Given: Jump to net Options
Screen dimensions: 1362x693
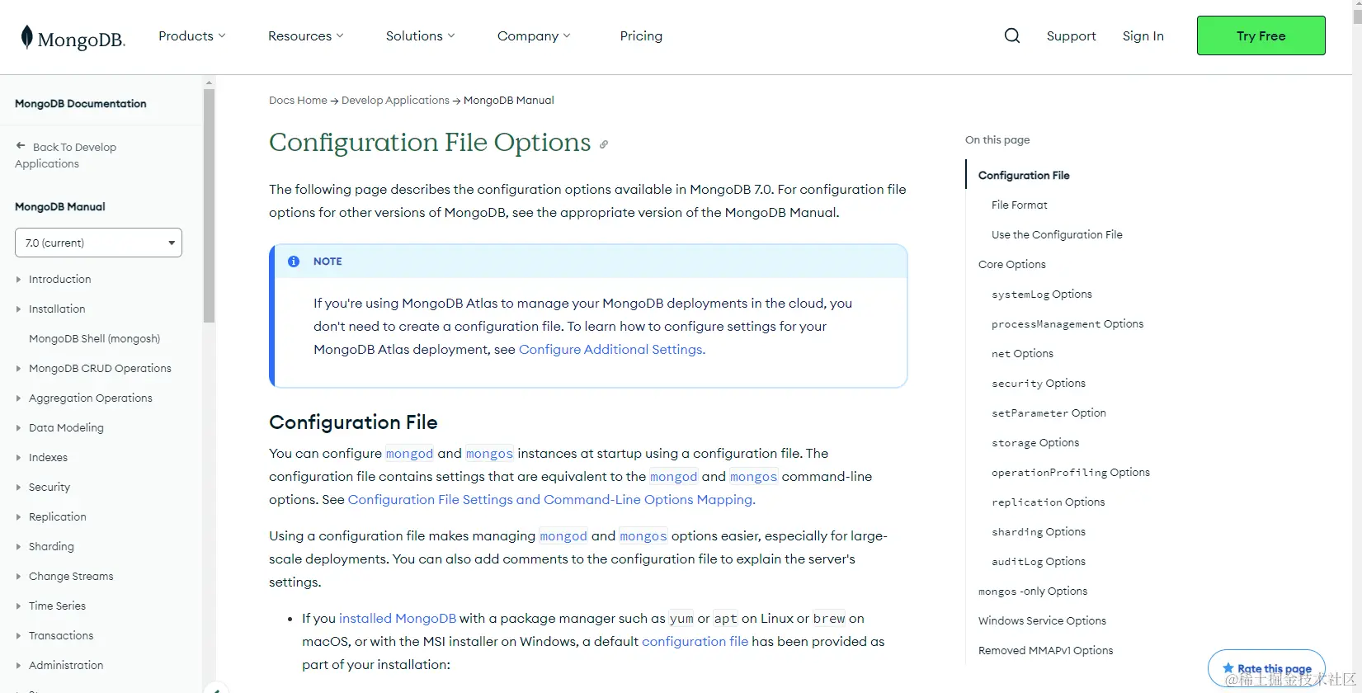Looking at the screenshot, I should pos(1022,353).
